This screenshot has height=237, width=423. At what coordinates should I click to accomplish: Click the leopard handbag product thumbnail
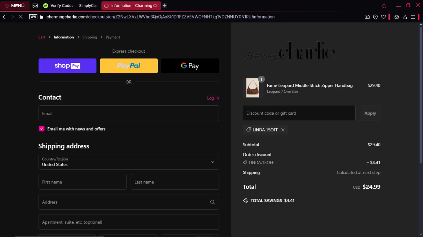pos(253,88)
